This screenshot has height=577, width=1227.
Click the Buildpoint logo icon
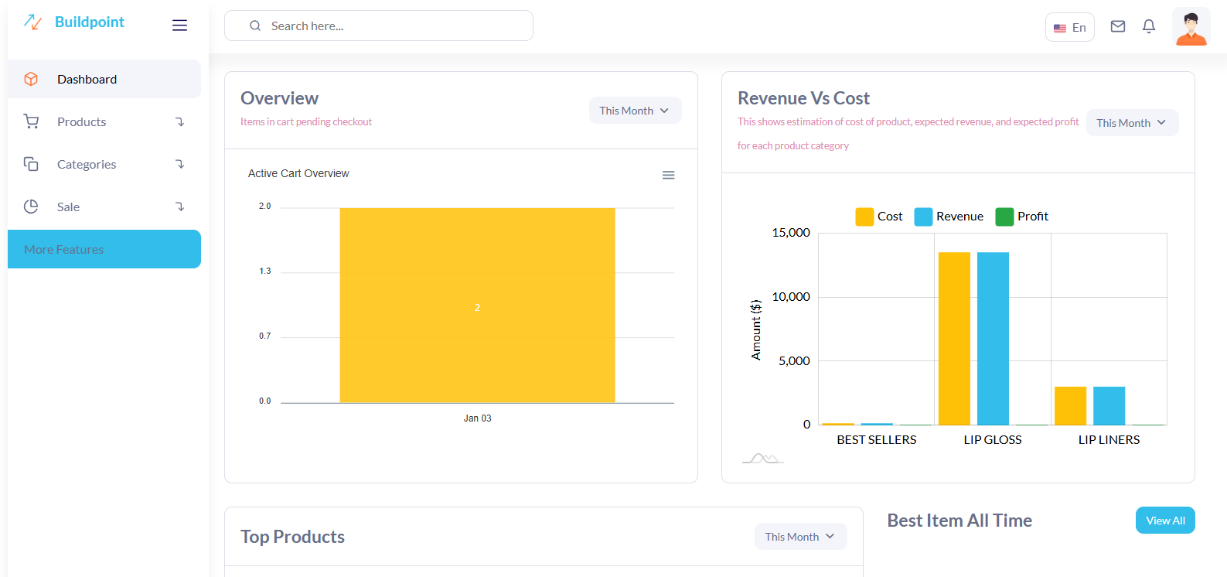[x=32, y=22]
